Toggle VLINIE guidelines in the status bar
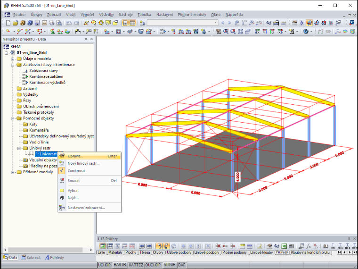The height and width of the screenshot is (269, 358). tap(170, 265)
